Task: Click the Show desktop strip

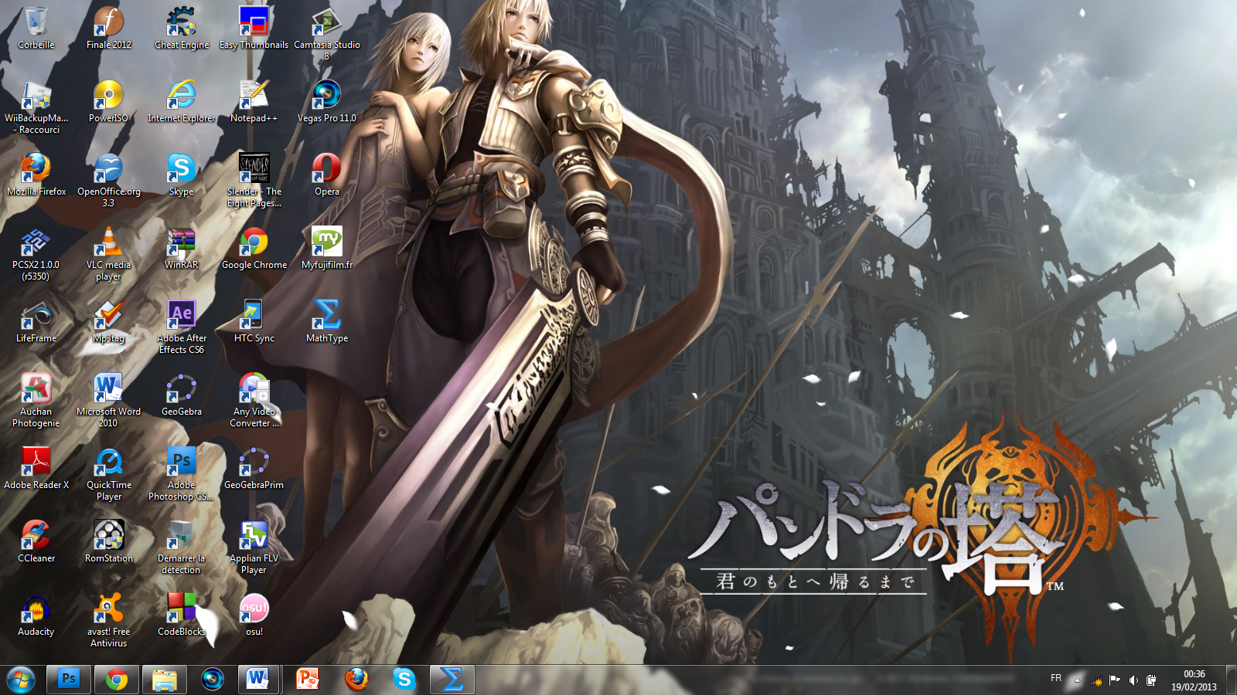Action: click(x=1231, y=680)
